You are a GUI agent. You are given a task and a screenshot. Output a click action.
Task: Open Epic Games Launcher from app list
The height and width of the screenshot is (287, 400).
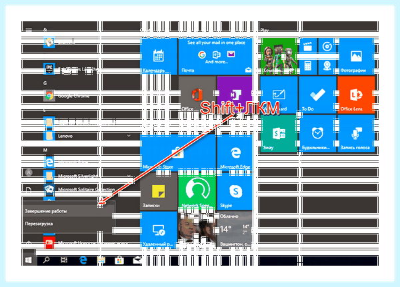(73, 69)
